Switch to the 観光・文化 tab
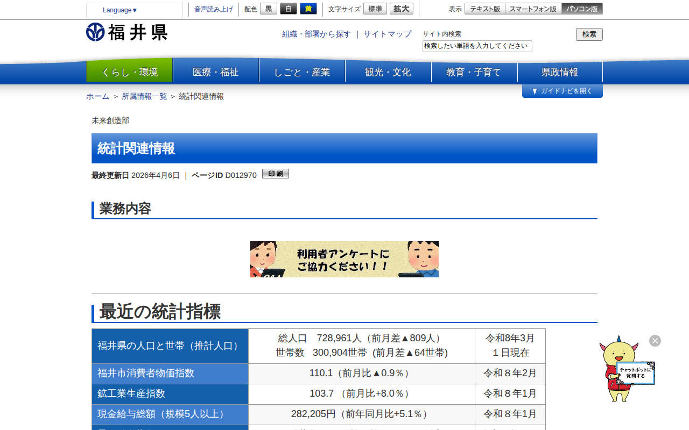689x430 pixels. 388,71
